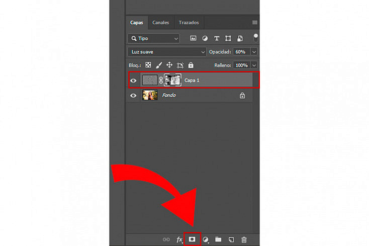Expand the Relleno slider arrow
Screen dimensions: 369x246
click(254, 65)
